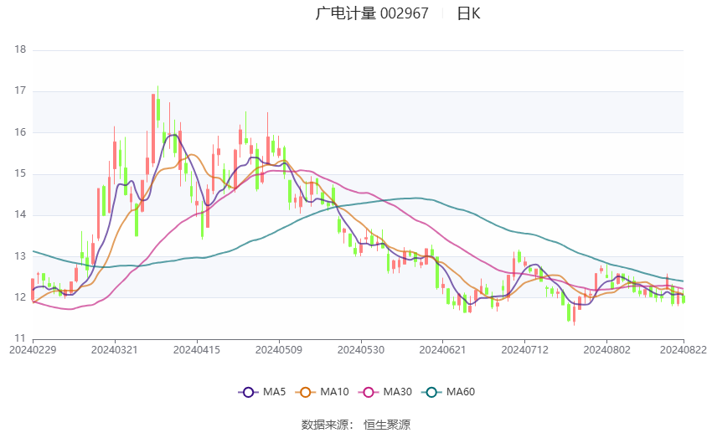The height and width of the screenshot is (433, 712).
Task: Toggle the MA60 legend series
Action: pyautogui.click(x=448, y=392)
